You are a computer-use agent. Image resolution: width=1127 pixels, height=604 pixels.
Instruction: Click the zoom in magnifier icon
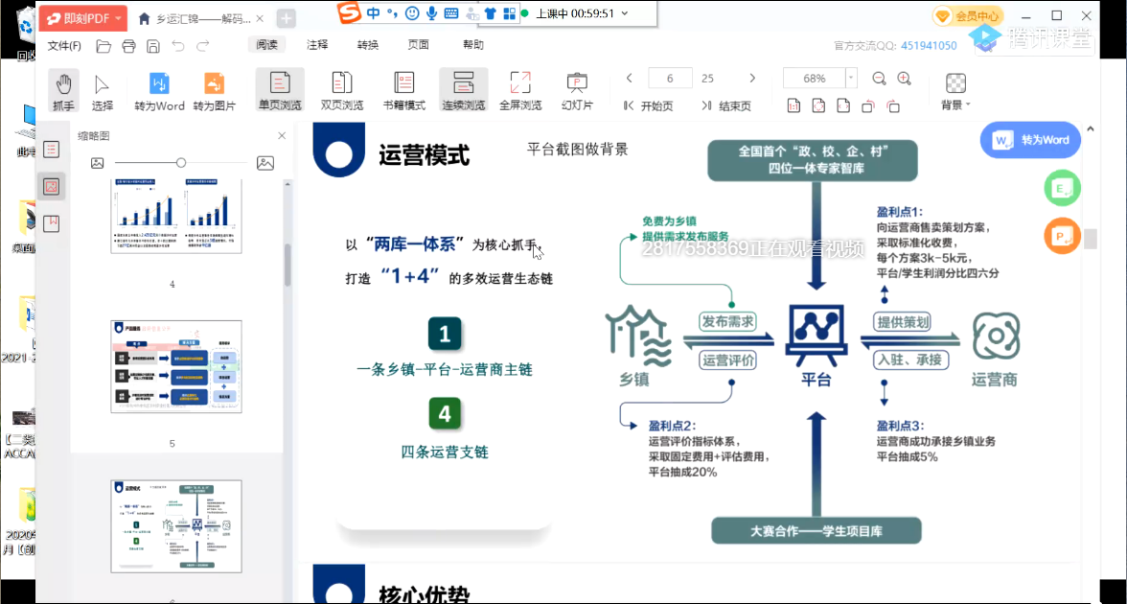904,79
